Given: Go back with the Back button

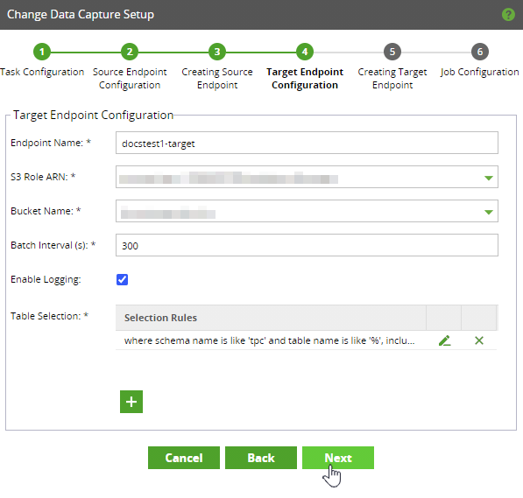Looking at the screenshot, I should point(261,458).
